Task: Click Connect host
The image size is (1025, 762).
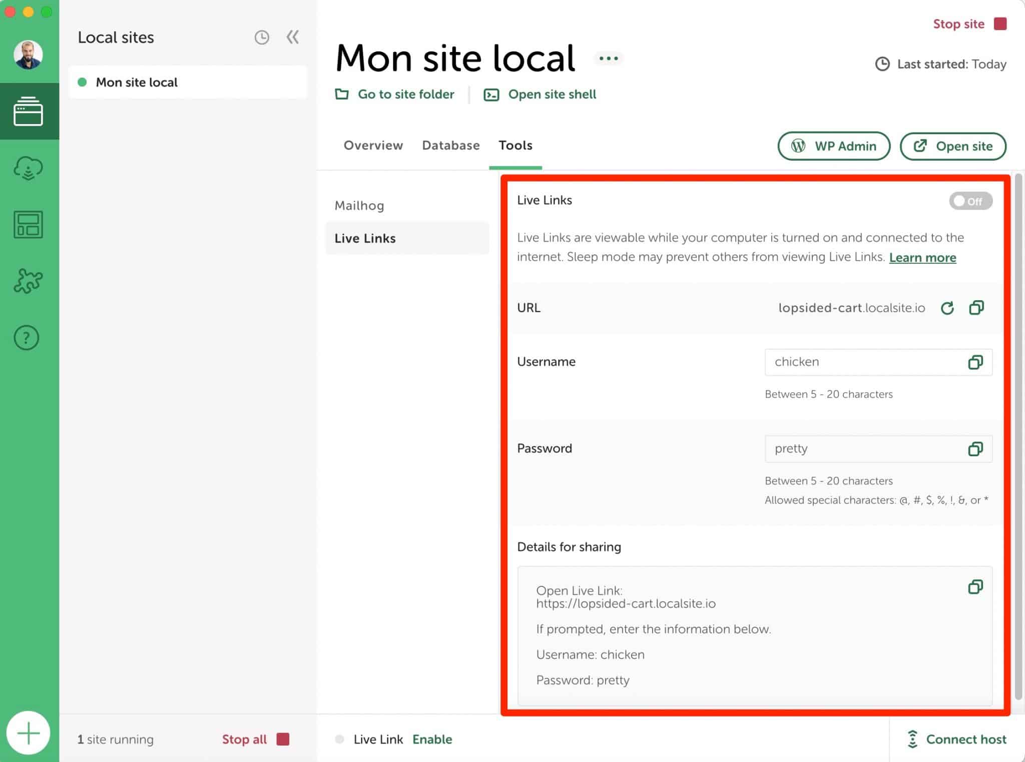Action: tap(966, 739)
